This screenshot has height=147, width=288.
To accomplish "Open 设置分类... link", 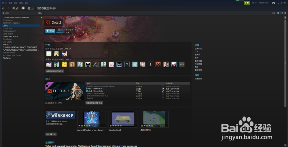I will (x=199, y=79).
